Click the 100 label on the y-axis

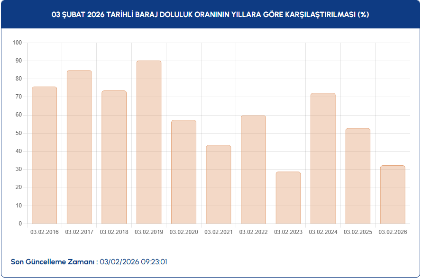point(18,43)
